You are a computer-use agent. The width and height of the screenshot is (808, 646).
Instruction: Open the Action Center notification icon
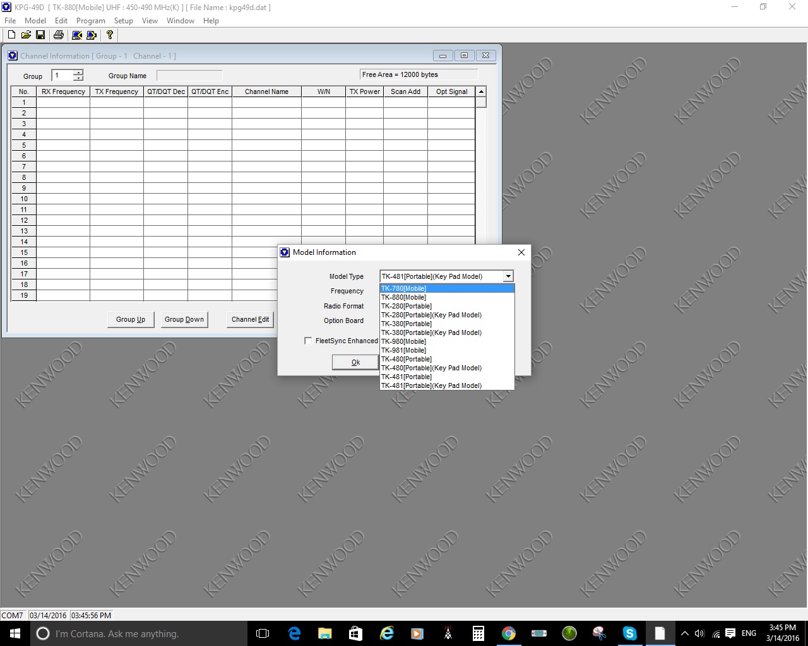tap(730, 633)
